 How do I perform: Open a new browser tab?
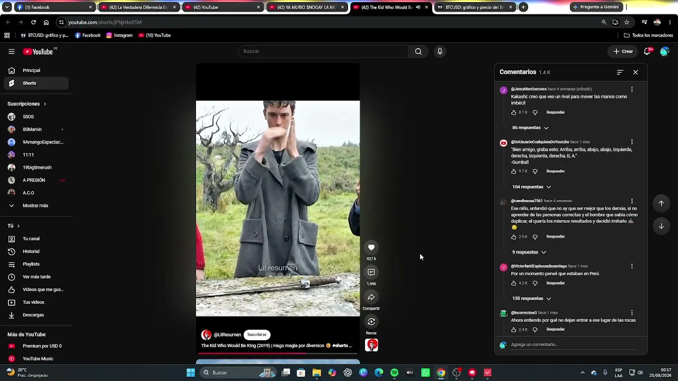pyautogui.click(x=523, y=7)
